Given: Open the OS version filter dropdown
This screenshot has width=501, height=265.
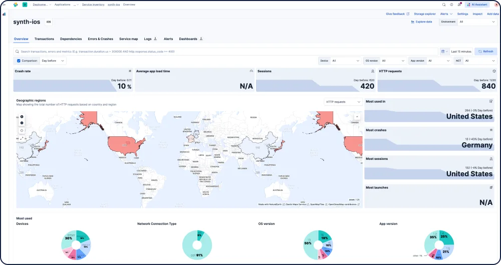Looking at the screenshot, I should coord(393,61).
